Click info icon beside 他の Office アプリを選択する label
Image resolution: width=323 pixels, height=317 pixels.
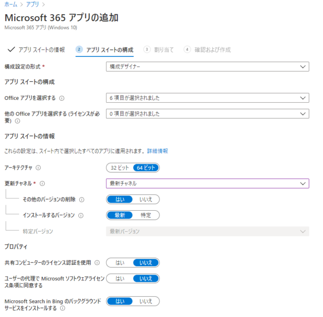coord(18,121)
